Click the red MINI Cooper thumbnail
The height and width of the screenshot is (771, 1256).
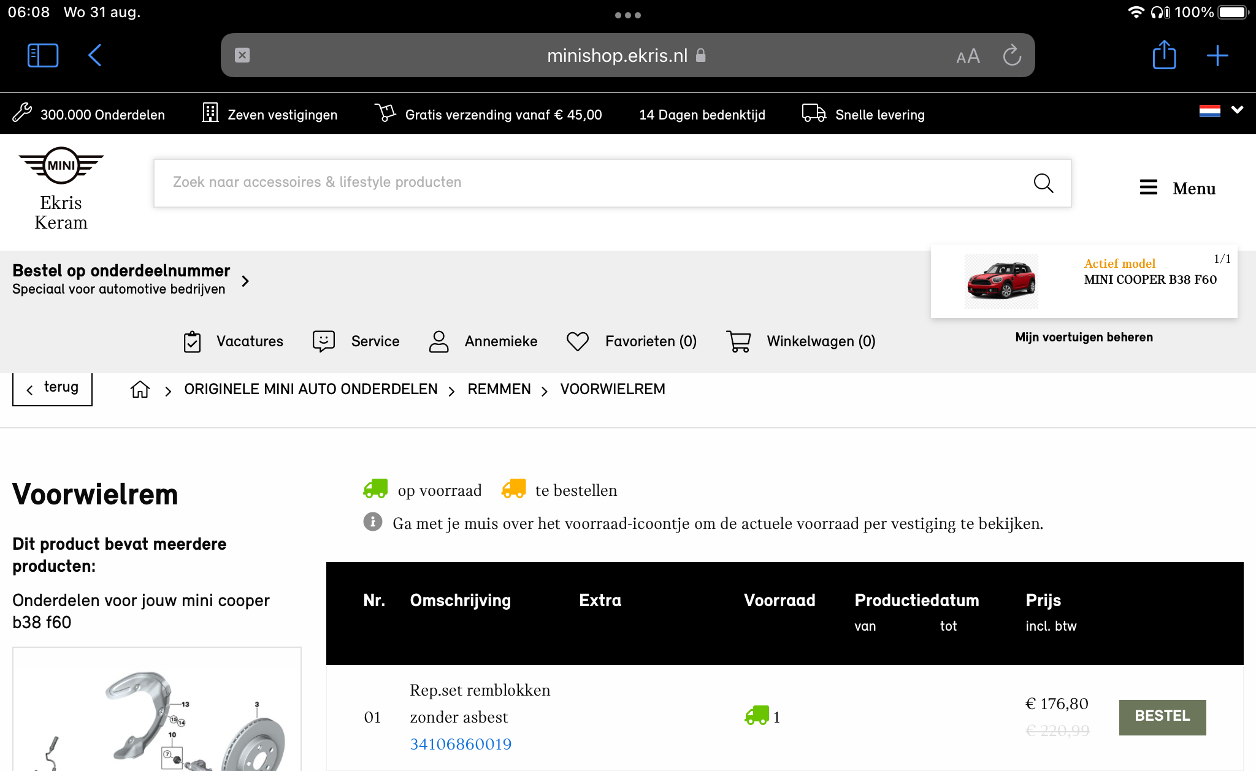1001,281
